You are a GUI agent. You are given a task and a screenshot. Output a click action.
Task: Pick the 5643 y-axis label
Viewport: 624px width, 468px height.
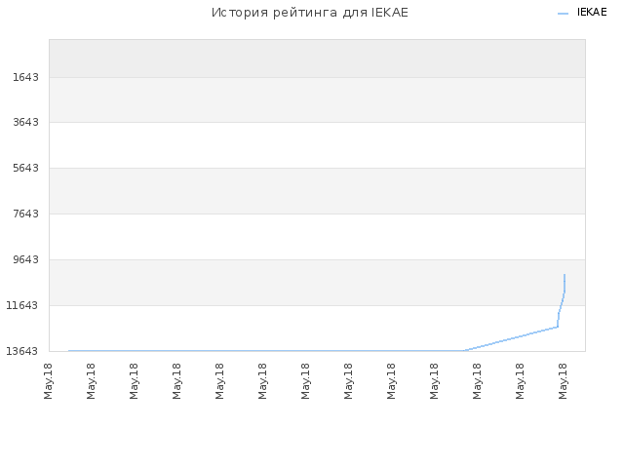[x=26, y=168]
